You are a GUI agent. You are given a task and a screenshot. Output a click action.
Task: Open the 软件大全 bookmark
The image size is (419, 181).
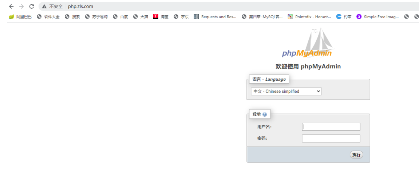(48, 17)
